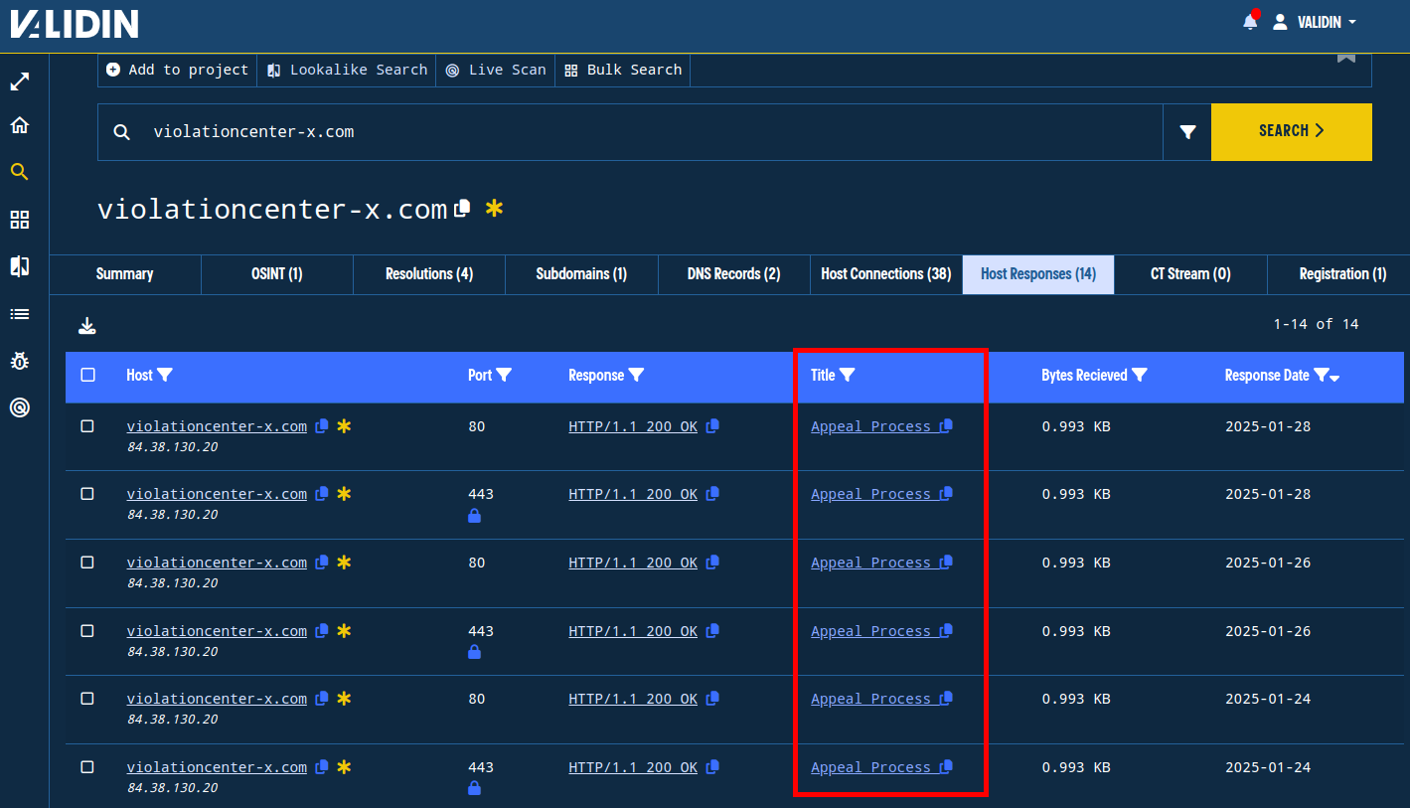Open HTTP/1.1 200 OK in 2025-01-24 port 443 row

pos(633,767)
